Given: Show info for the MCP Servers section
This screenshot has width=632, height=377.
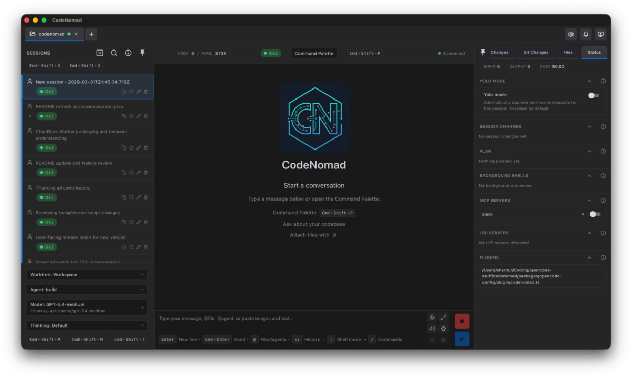Looking at the screenshot, I should coord(603,201).
